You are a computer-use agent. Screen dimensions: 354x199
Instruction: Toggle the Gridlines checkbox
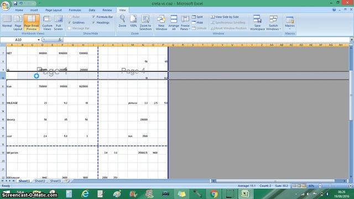coord(70,23)
